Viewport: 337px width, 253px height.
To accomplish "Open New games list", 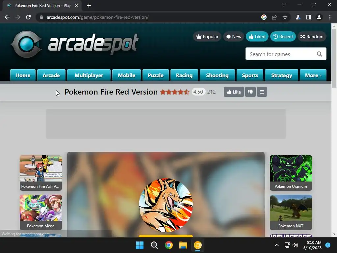I will pos(234,37).
